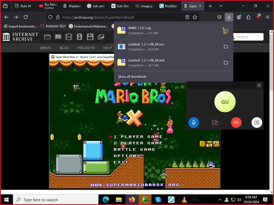Open Import bookmarks bookmark
The width and height of the screenshot is (274, 205).
[20, 26]
